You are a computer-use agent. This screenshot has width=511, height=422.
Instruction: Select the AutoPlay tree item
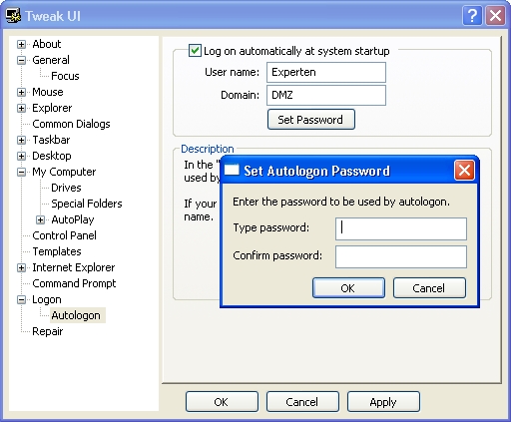coord(73,219)
